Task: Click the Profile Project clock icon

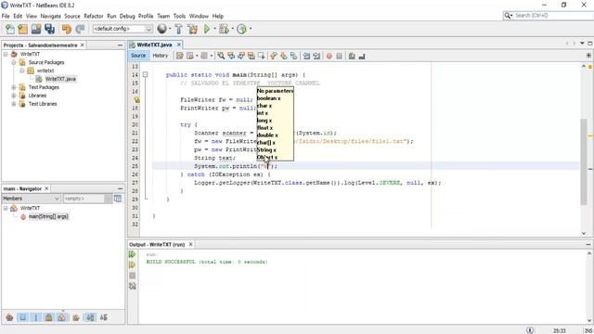Action: [x=241, y=29]
